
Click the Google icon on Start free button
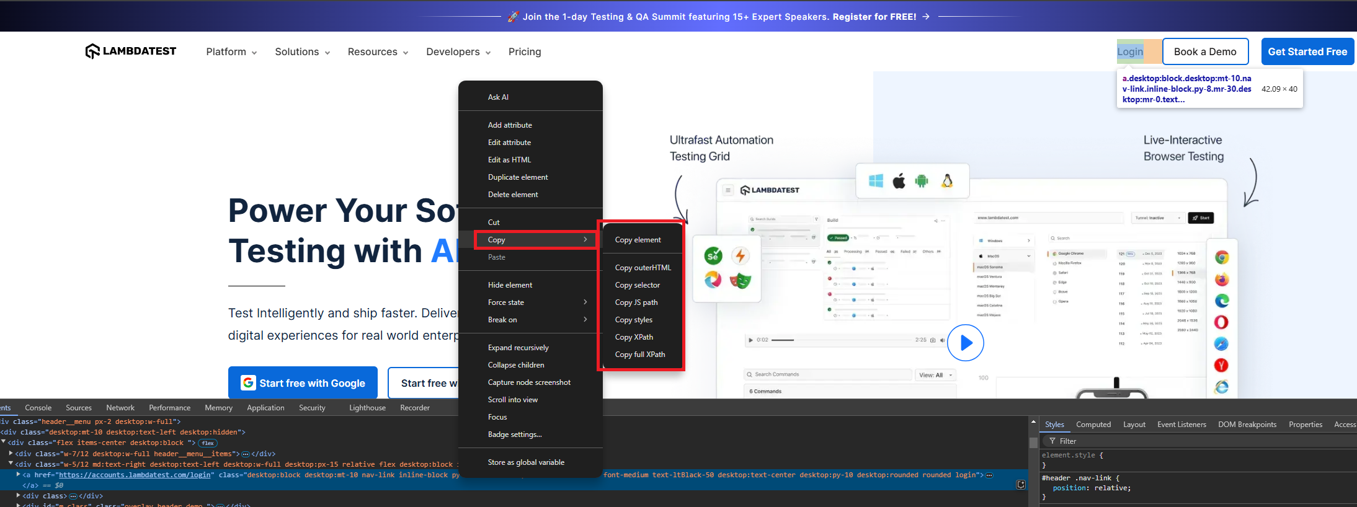pos(248,383)
